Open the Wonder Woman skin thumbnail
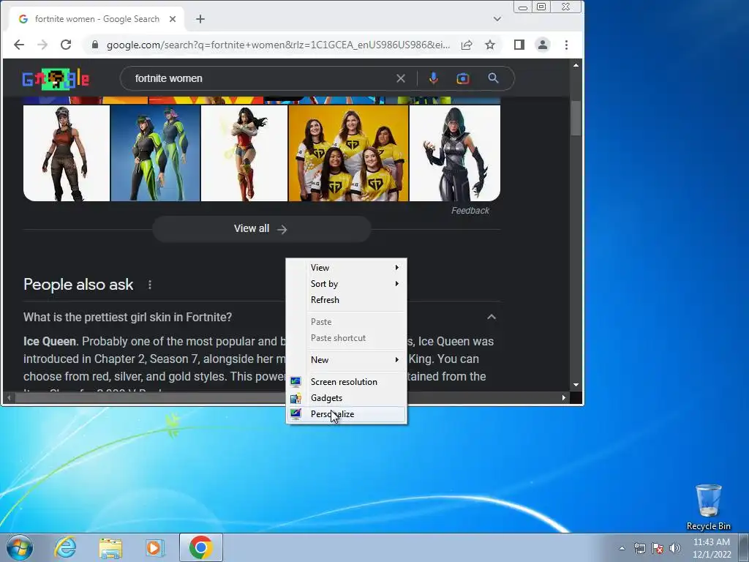The image size is (749, 562). [244, 154]
